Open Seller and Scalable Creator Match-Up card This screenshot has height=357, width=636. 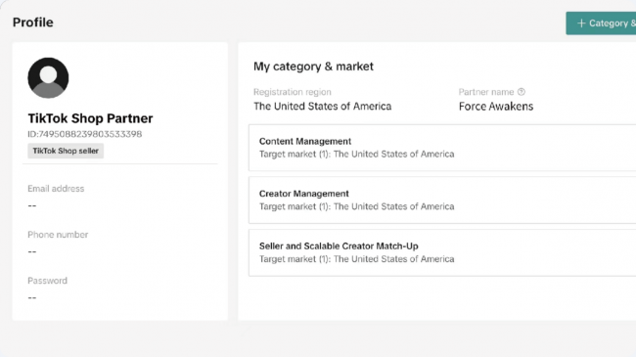(x=442, y=252)
